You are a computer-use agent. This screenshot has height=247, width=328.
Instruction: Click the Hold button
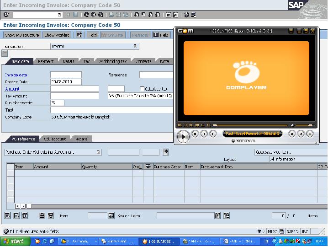tap(92, 35)
